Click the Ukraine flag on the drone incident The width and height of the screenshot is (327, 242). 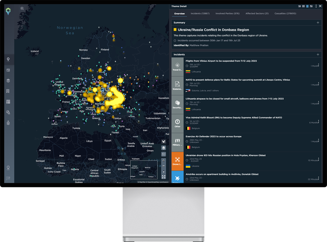pos(188,166)
